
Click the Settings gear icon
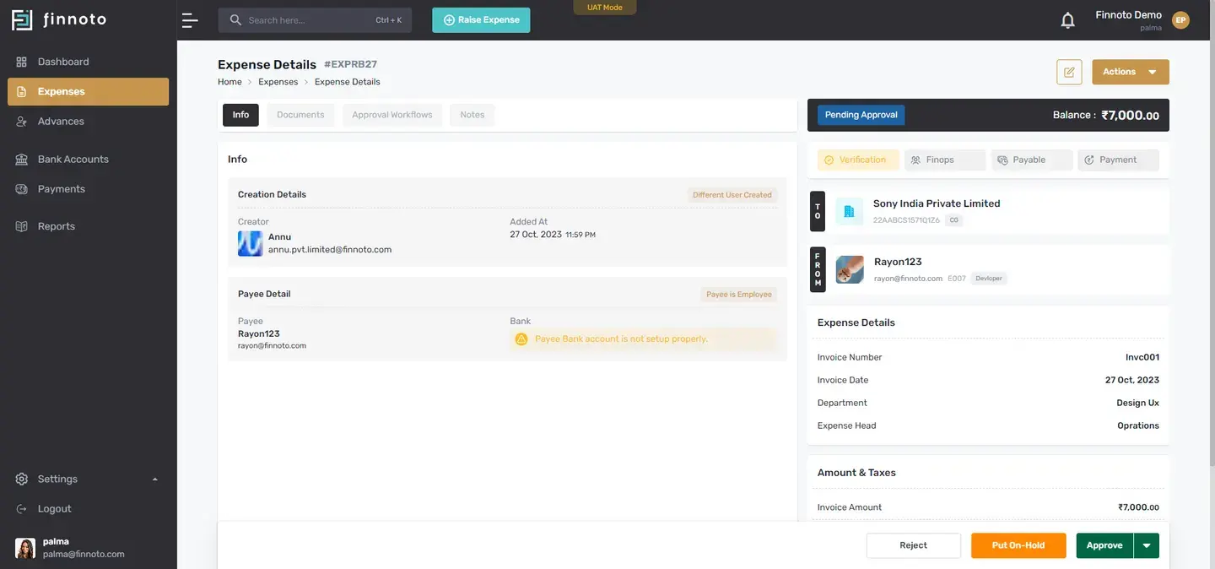pos(22,480)
